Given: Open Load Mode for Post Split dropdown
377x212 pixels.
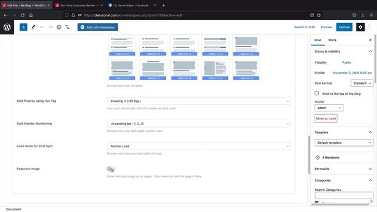Looking at the screenshot, I should (x=199, y=146).
